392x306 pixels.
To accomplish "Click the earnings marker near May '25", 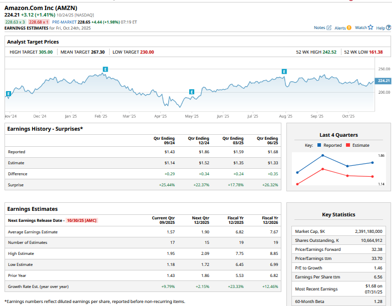I will [x=191, y=92].
